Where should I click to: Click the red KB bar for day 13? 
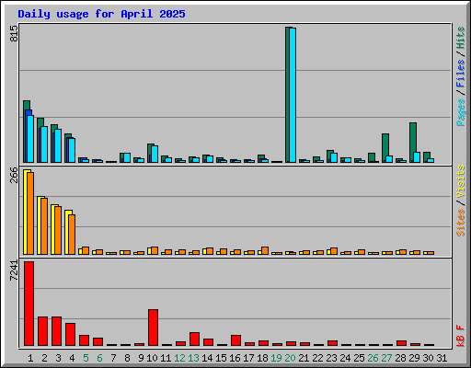194,339
